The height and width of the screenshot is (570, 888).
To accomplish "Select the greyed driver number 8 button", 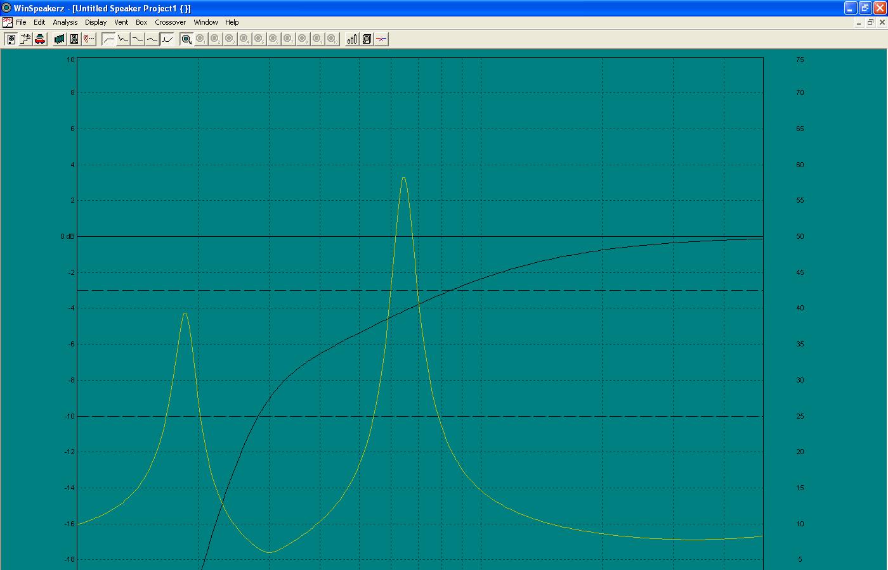I will (x=303, y=39).
